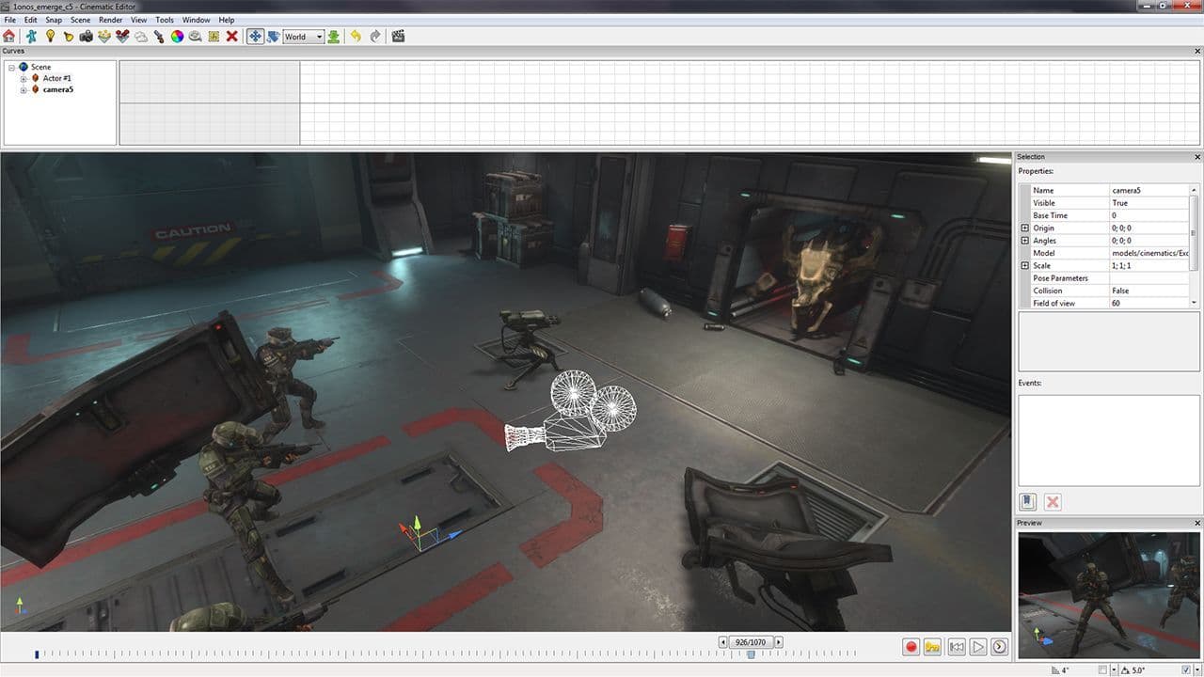Screen dimensions: 1204x677
Task: Open the World coordinate space dropdown
Action: tap(303, 37)
